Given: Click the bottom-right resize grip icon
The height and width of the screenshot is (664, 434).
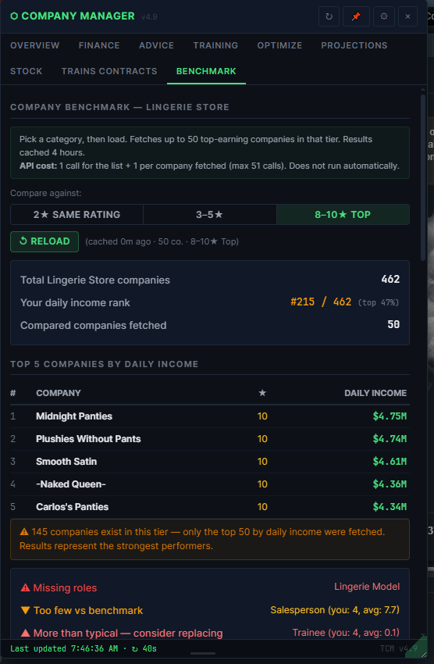Looking at the screenshot, I should coord(423,655).
